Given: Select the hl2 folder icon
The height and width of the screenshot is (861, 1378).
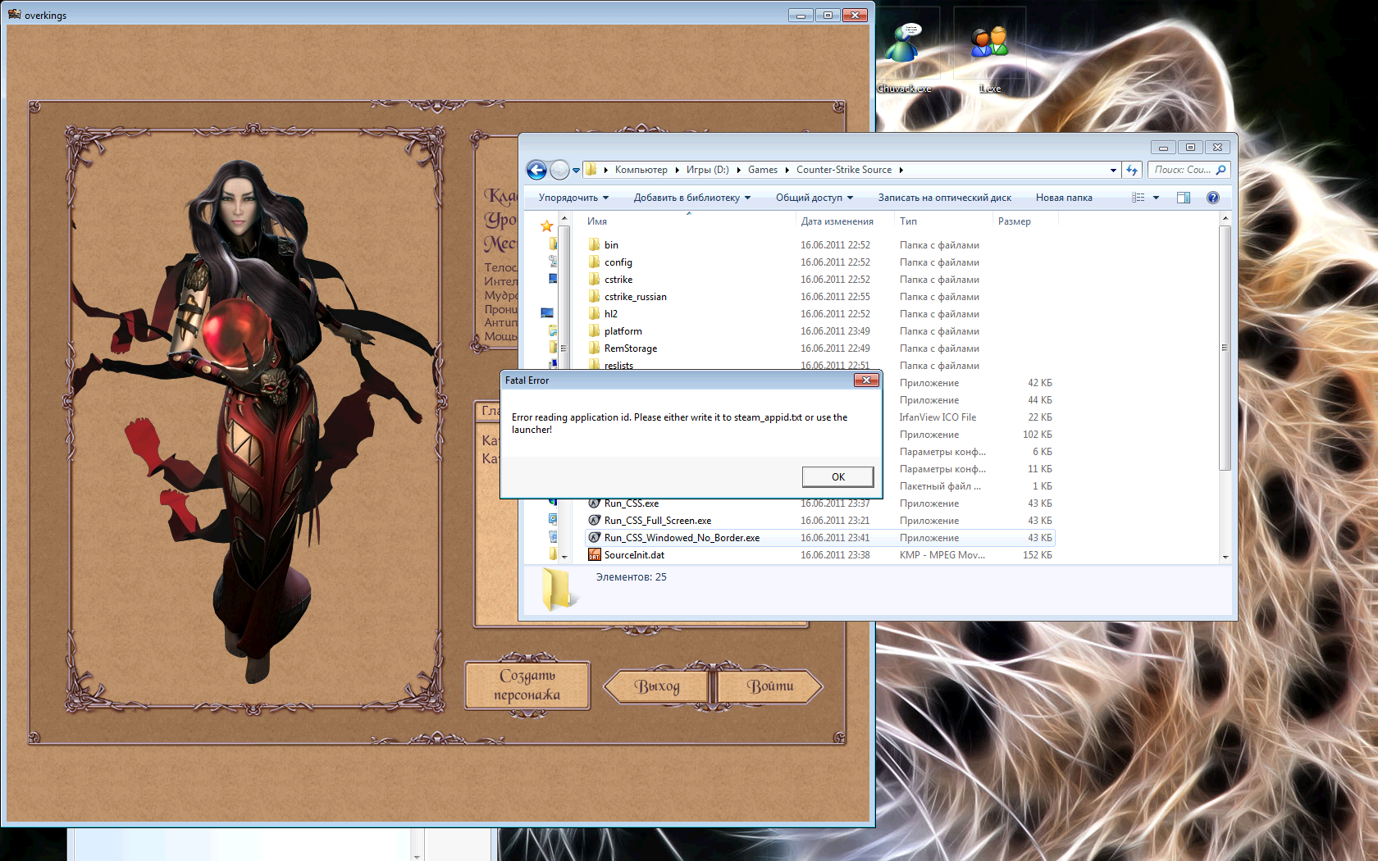Looking at the screenshot, I should pos(595,313).
